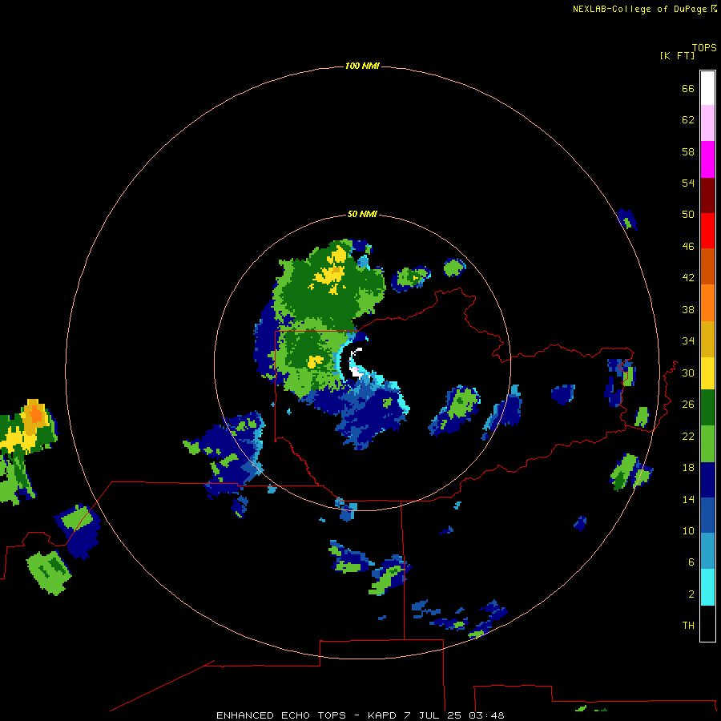Click the 50 value on the legend scale
Image resolution: width=721 pixels, height=721 pixels.
688,215
